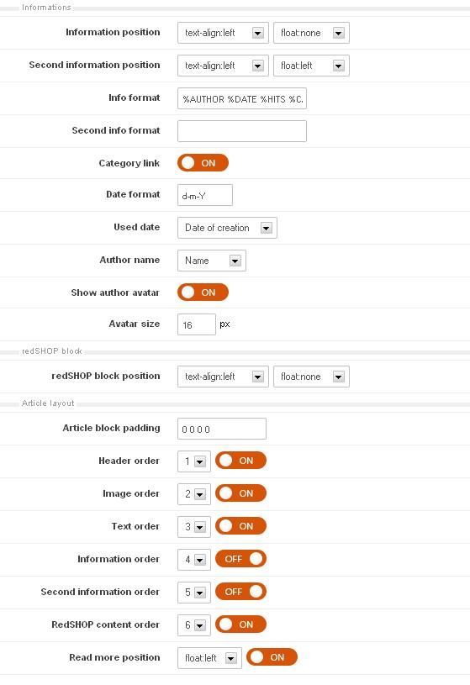This screenshot has height=685, width=470.
Task: Open the Text order number dropdown
Action: click(194, 527)
